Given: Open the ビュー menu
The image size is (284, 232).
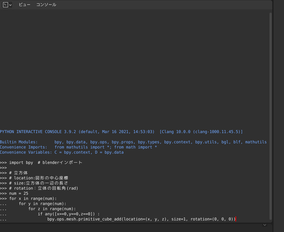Looking at the screenshot, I should coord(24,5).
